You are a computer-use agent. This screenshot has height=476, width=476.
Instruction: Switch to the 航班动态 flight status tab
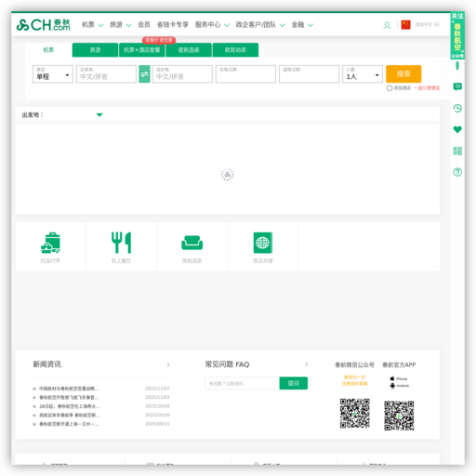pos(235,50)
